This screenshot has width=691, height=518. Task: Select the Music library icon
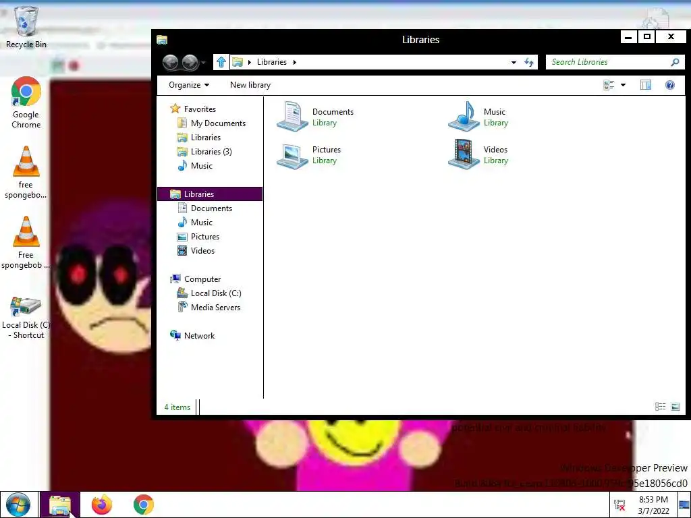click(464, 116)
